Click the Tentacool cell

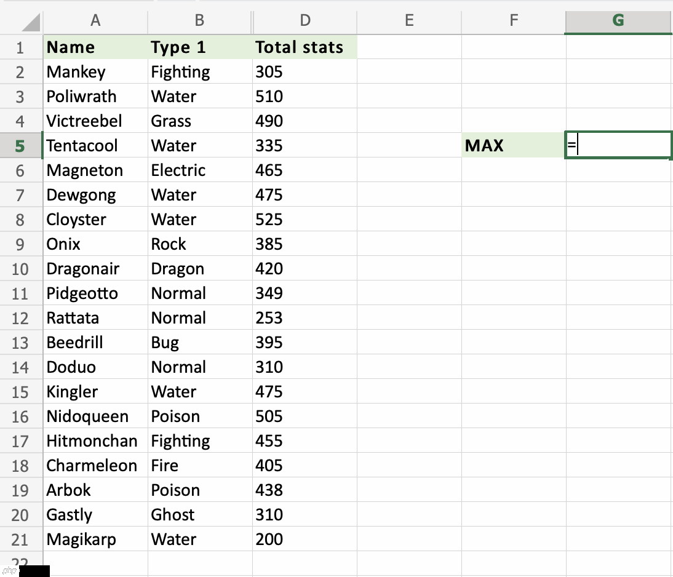pyautogui.click(x=95, y=146)
